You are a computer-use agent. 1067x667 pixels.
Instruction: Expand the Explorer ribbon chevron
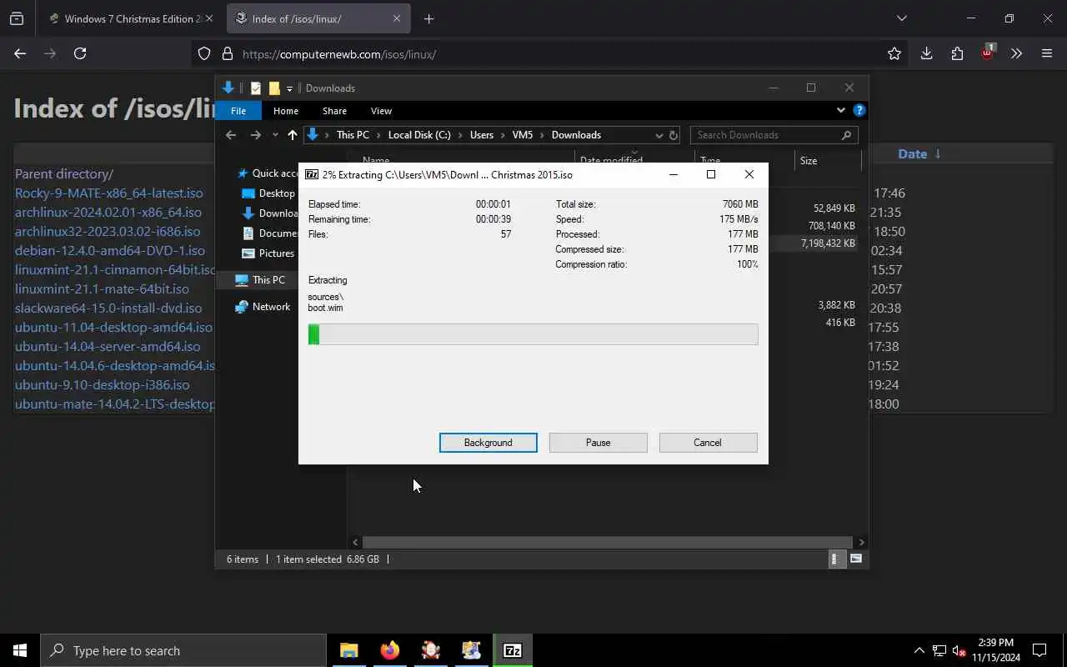[x=840, y=110]
